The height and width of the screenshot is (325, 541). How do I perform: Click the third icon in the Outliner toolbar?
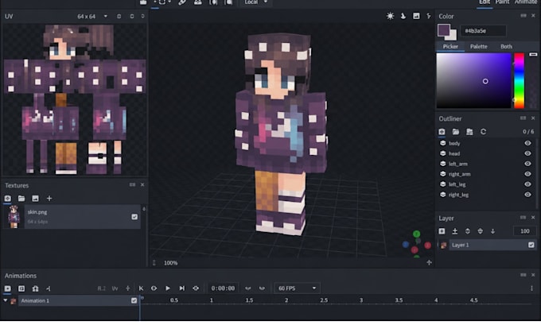tap(469, 132)
